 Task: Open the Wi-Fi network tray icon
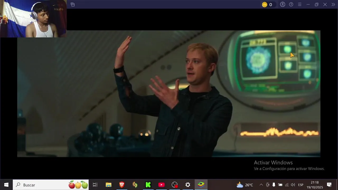coord(287,185)
